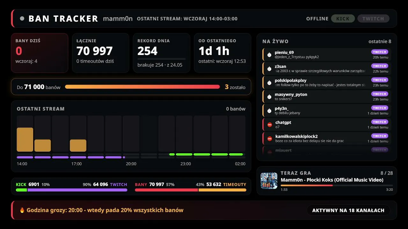The image size is (408, 229).
Task: Click the "ostatnie 8" label
Action: point(380,41)
